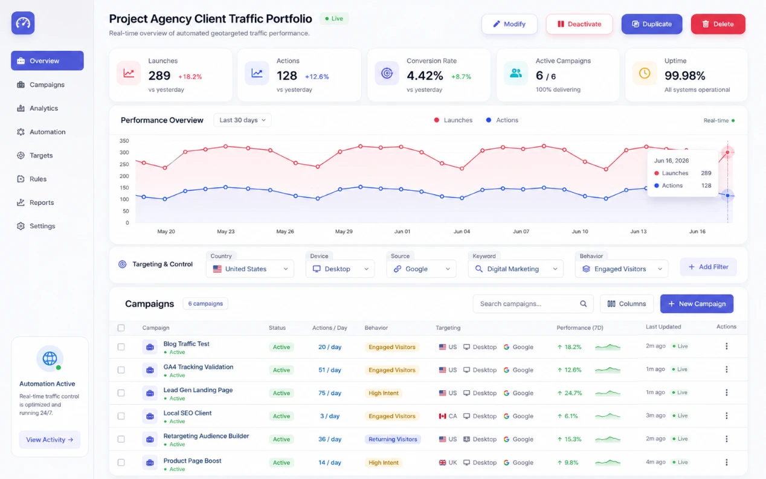
Task: Check the Product Page Boost row checkbox
Action: 121,463
